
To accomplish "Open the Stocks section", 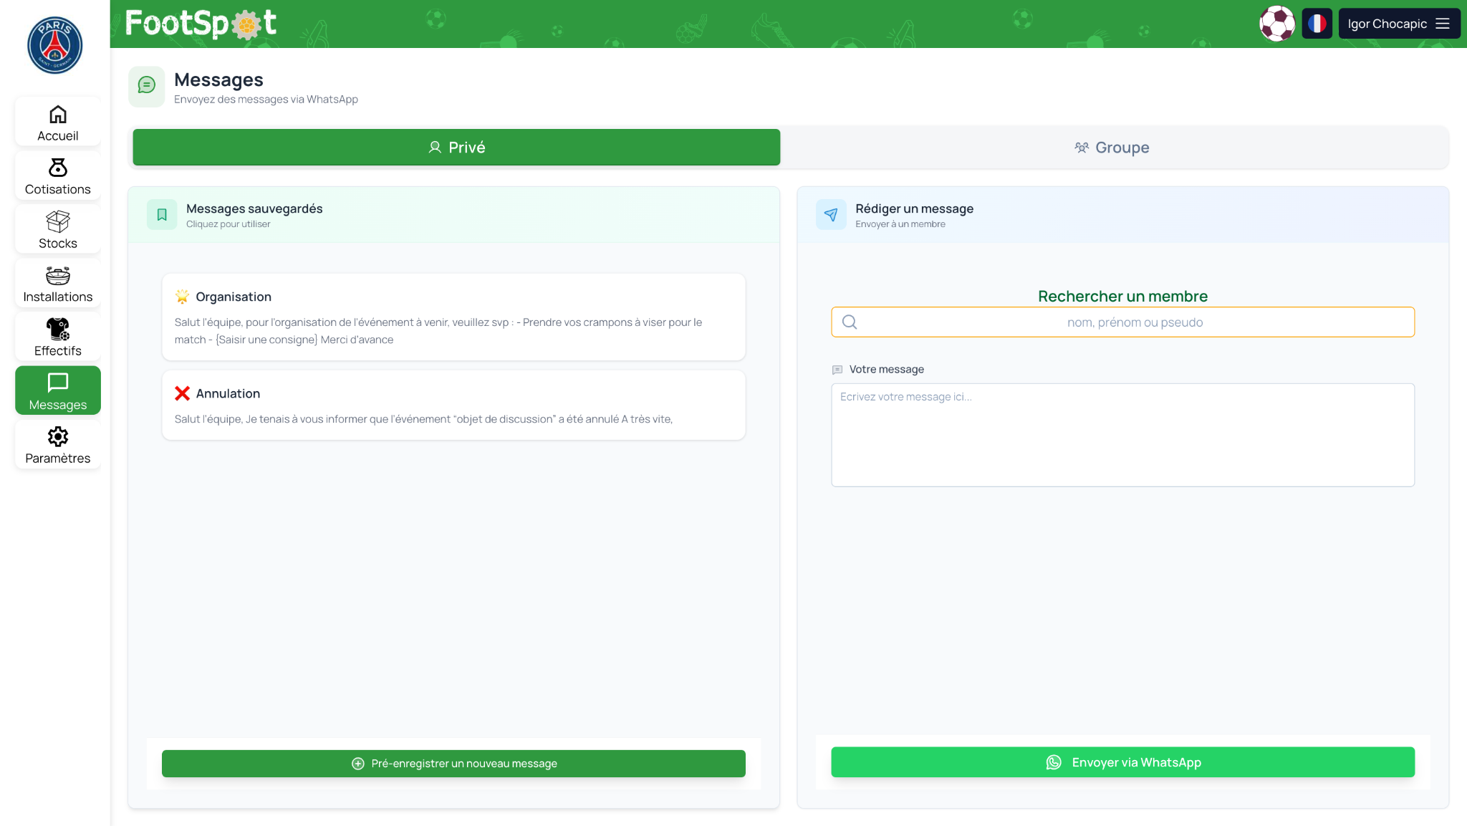I will pos(58,231).
